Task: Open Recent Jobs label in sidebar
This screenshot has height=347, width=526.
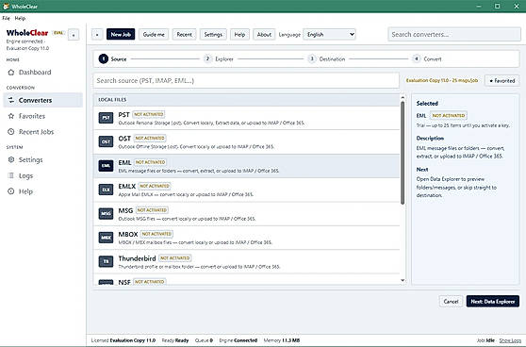Action: [x=36, y=132]
